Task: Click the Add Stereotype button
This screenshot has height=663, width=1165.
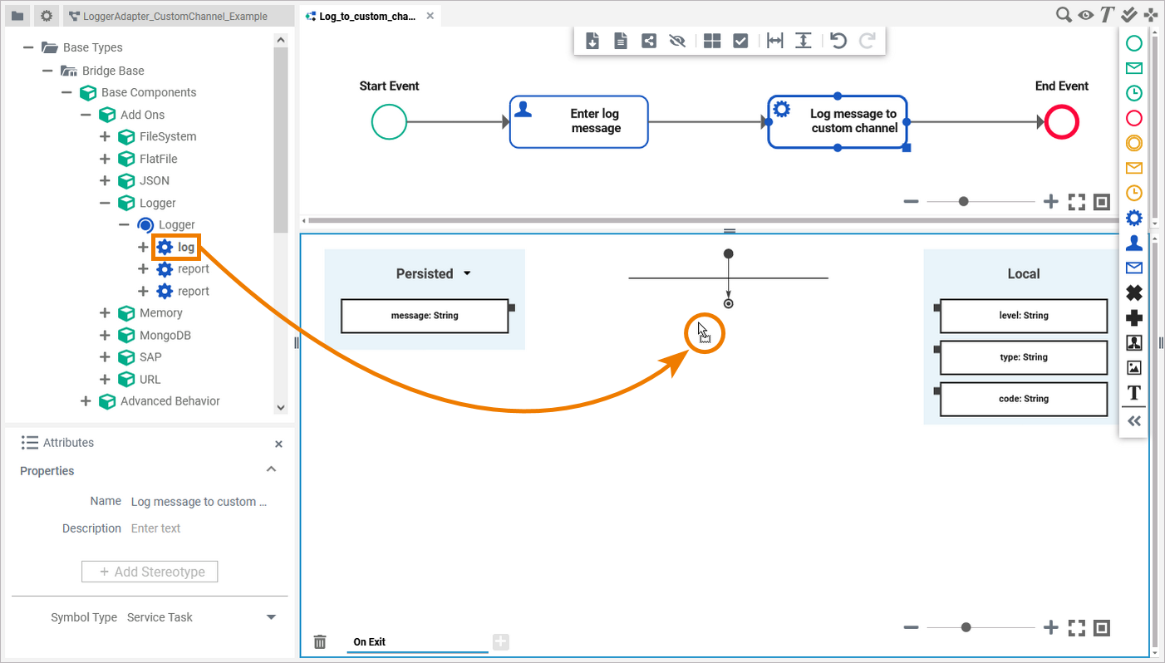Action: (x=150, y=572)
